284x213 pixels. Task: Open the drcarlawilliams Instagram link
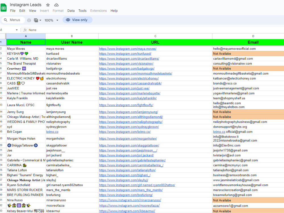click(129, 59)
